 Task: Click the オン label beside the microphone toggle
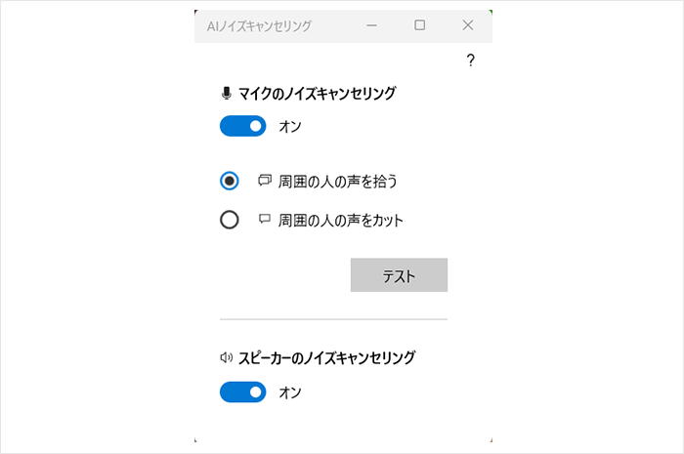coord(290,126)
